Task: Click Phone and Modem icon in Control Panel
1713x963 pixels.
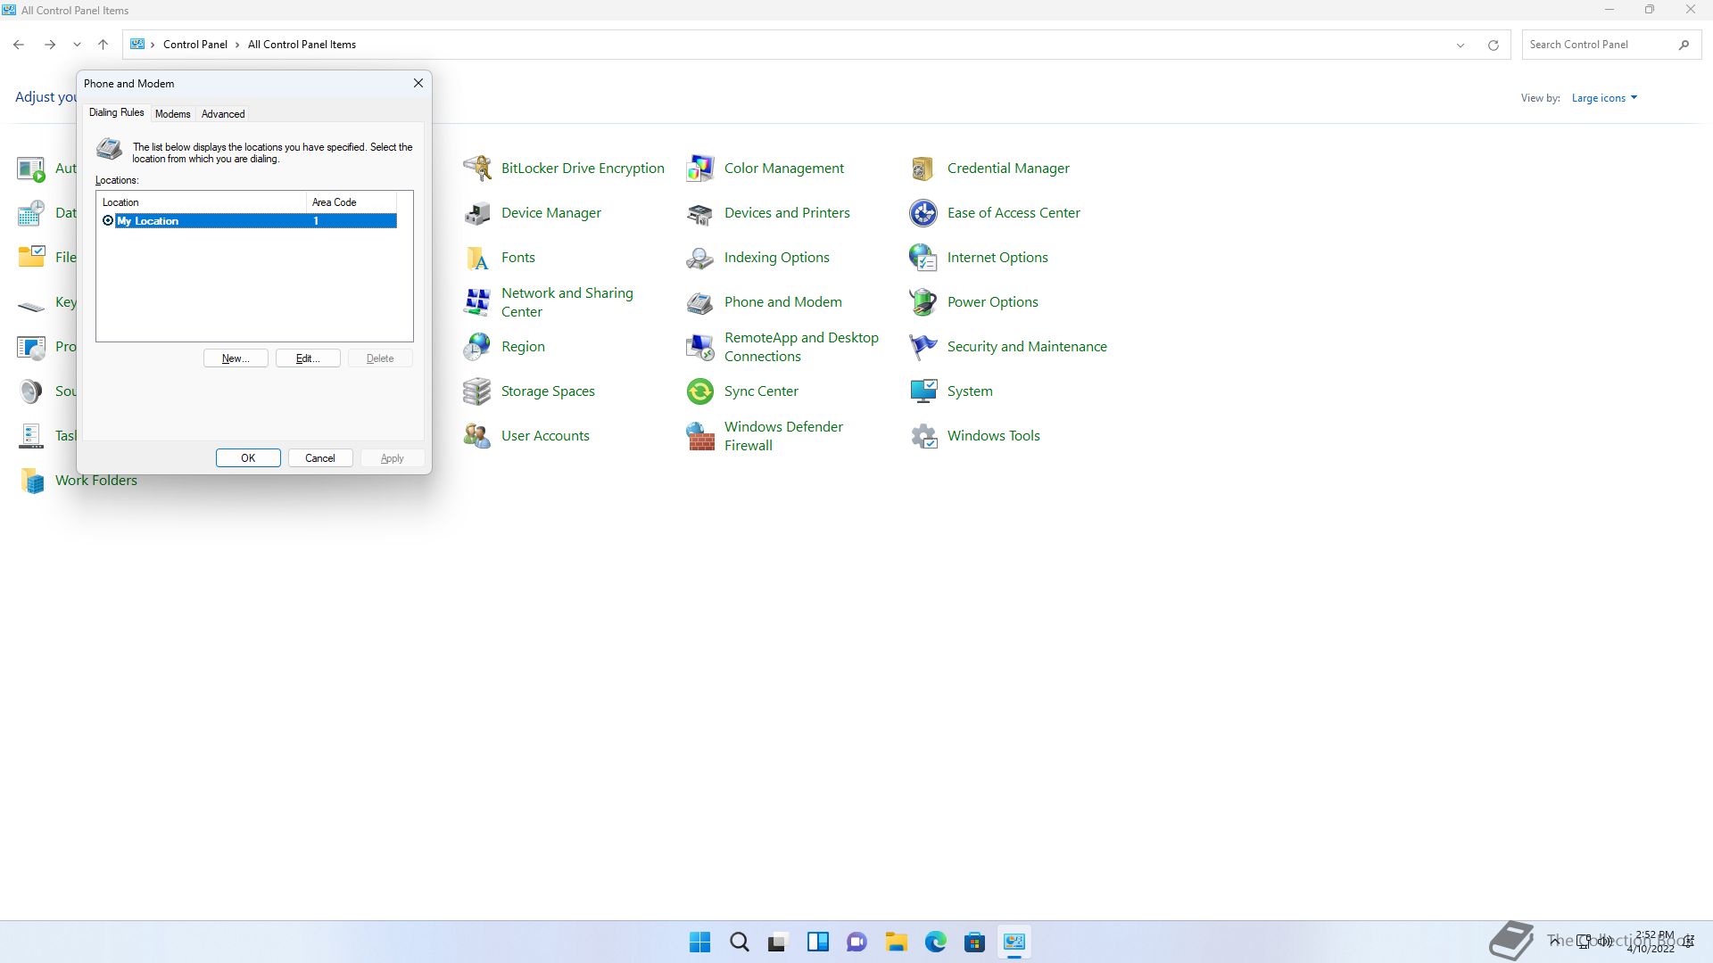Action: coord(700,301)
